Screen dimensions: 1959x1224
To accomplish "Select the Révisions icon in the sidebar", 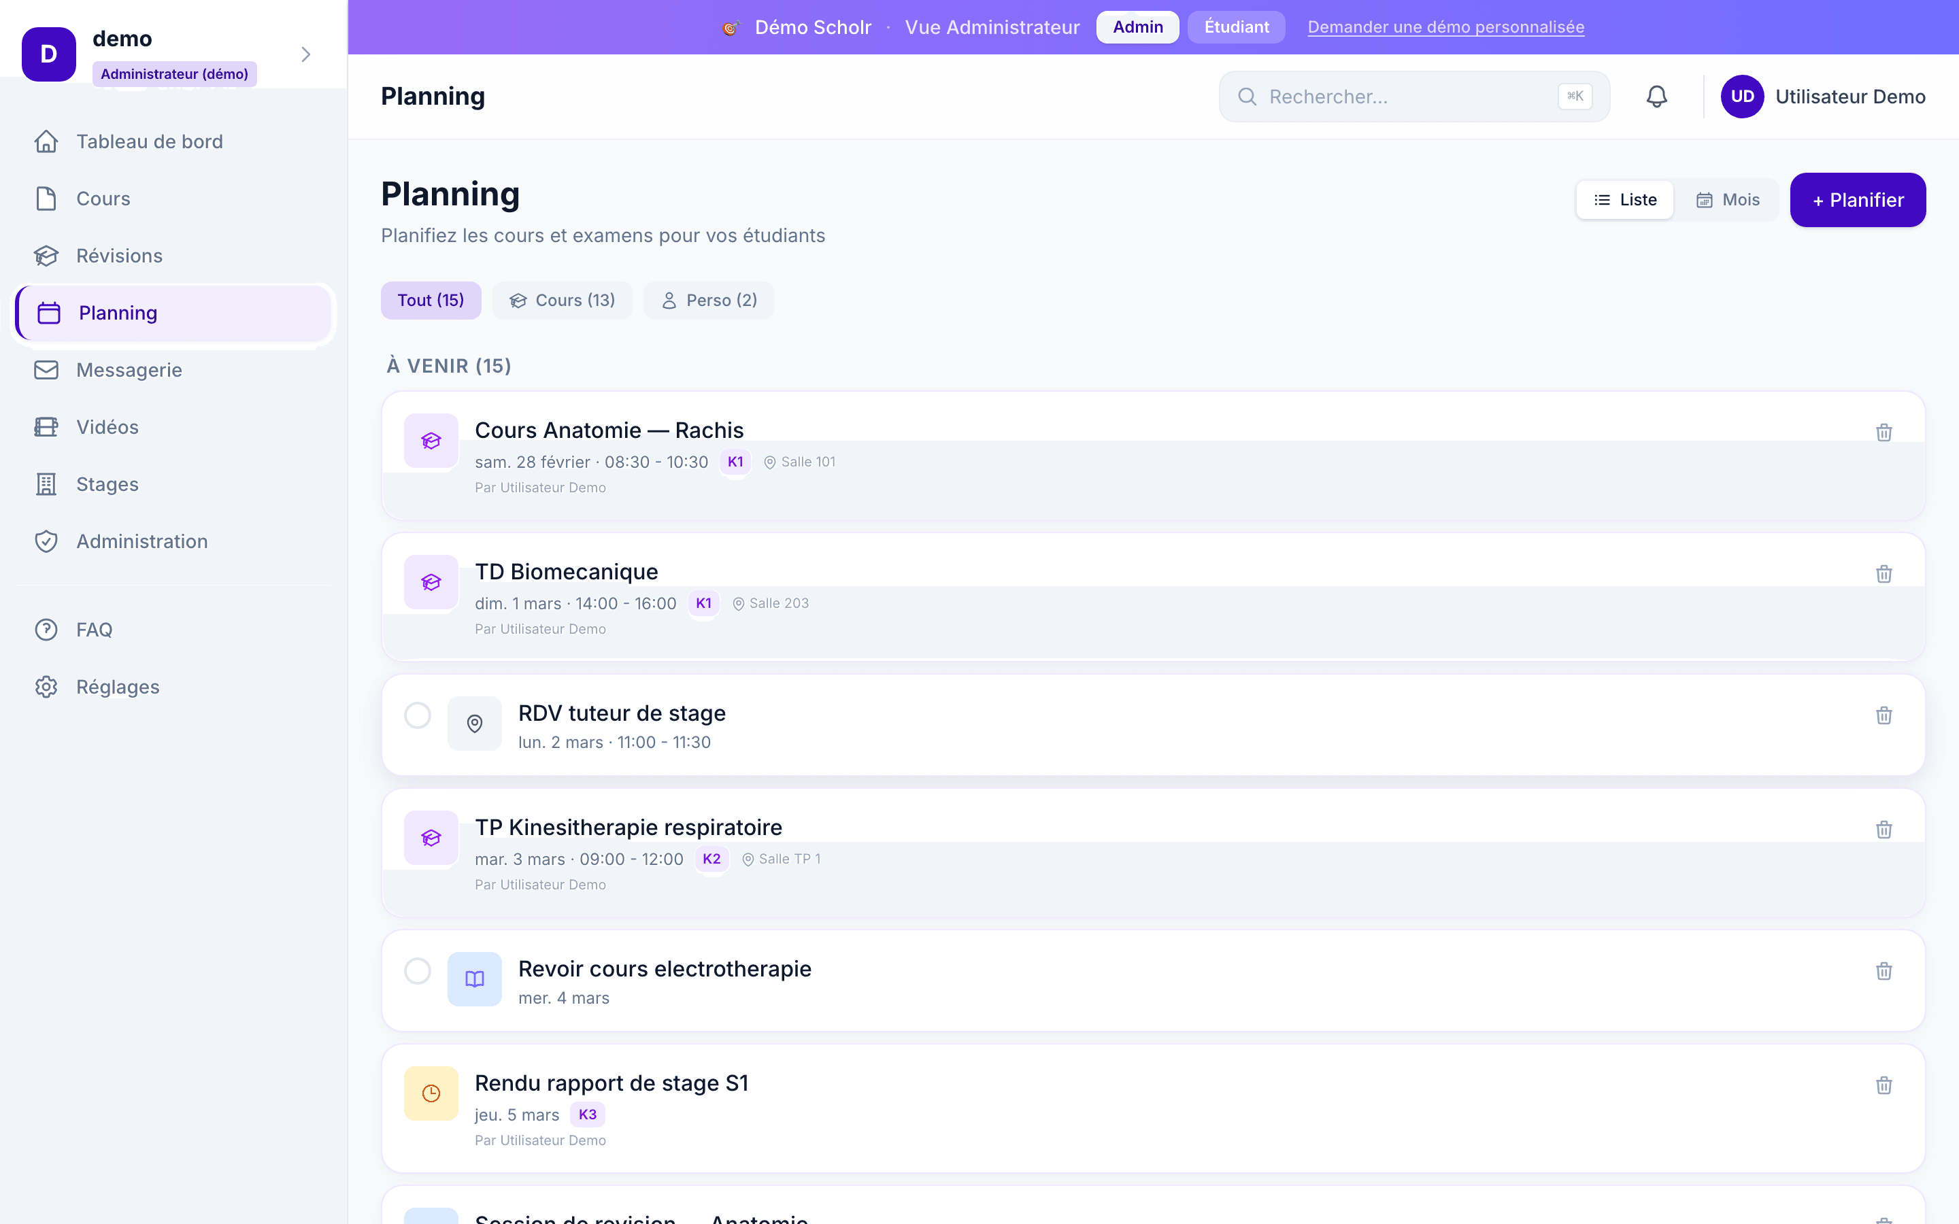I will click(x=46, y=255).
